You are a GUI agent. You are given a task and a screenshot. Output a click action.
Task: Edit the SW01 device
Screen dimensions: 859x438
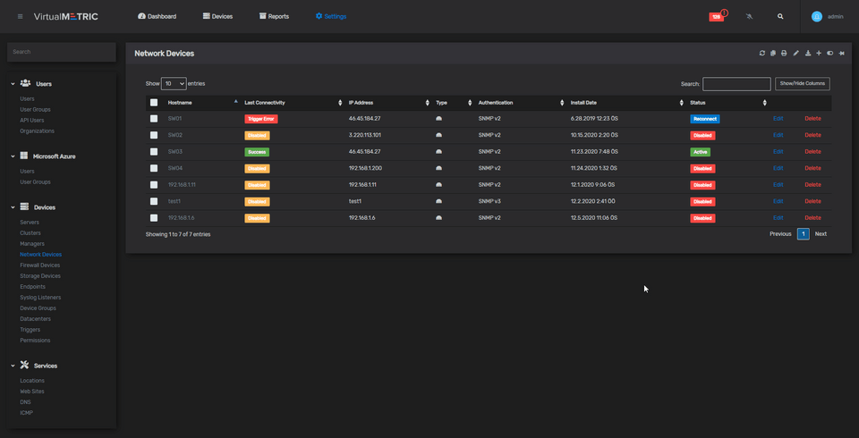coord(778,118)
